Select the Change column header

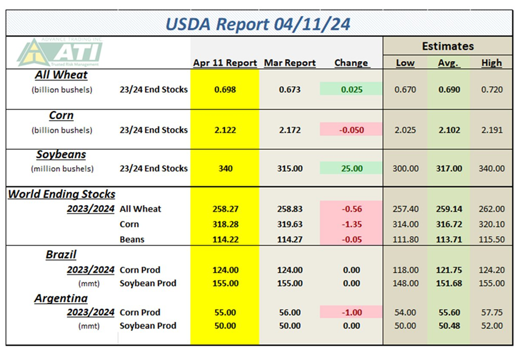tap(351, 62)
